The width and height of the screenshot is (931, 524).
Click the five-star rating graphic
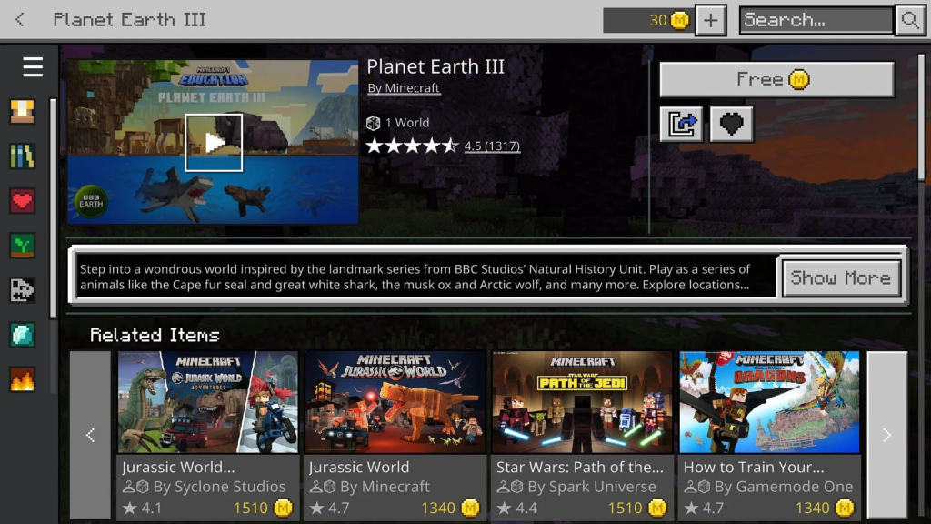click(x=412, y=146)
